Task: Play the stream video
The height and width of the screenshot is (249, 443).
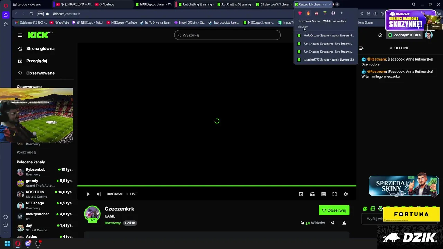Action: tap(88, 194)
